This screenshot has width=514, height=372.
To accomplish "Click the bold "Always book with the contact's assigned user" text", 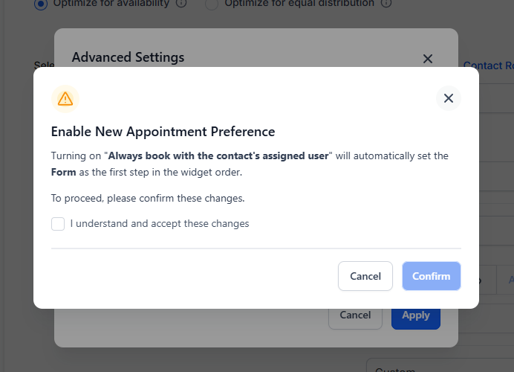I will [218, 156].
